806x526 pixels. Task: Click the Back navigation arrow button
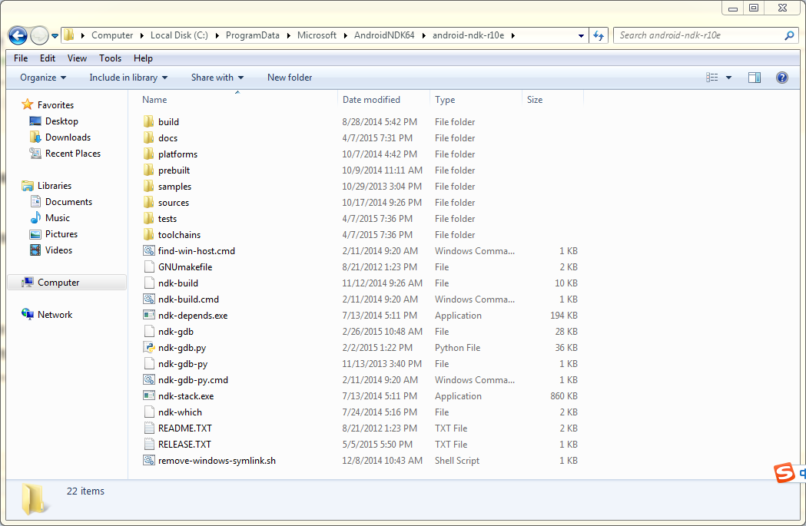coord(18,35)
